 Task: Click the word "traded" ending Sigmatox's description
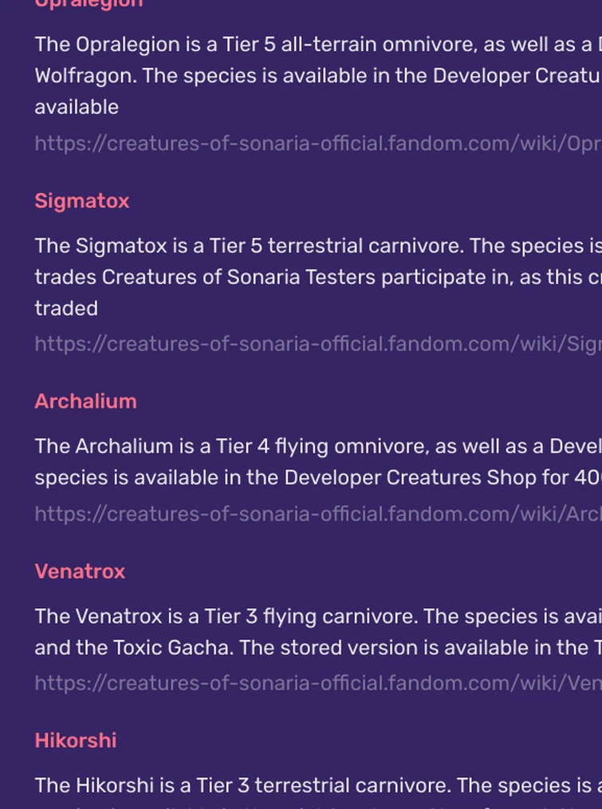pos(66,308)
